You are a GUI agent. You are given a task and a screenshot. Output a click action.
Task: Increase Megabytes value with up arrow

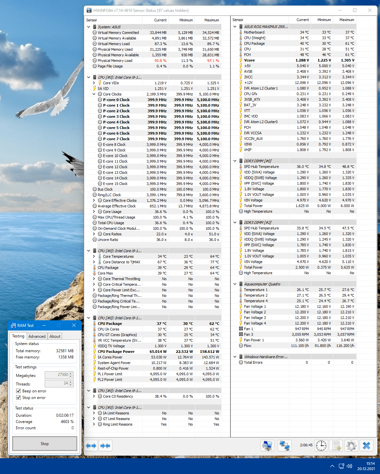click(x=71, y=374)
